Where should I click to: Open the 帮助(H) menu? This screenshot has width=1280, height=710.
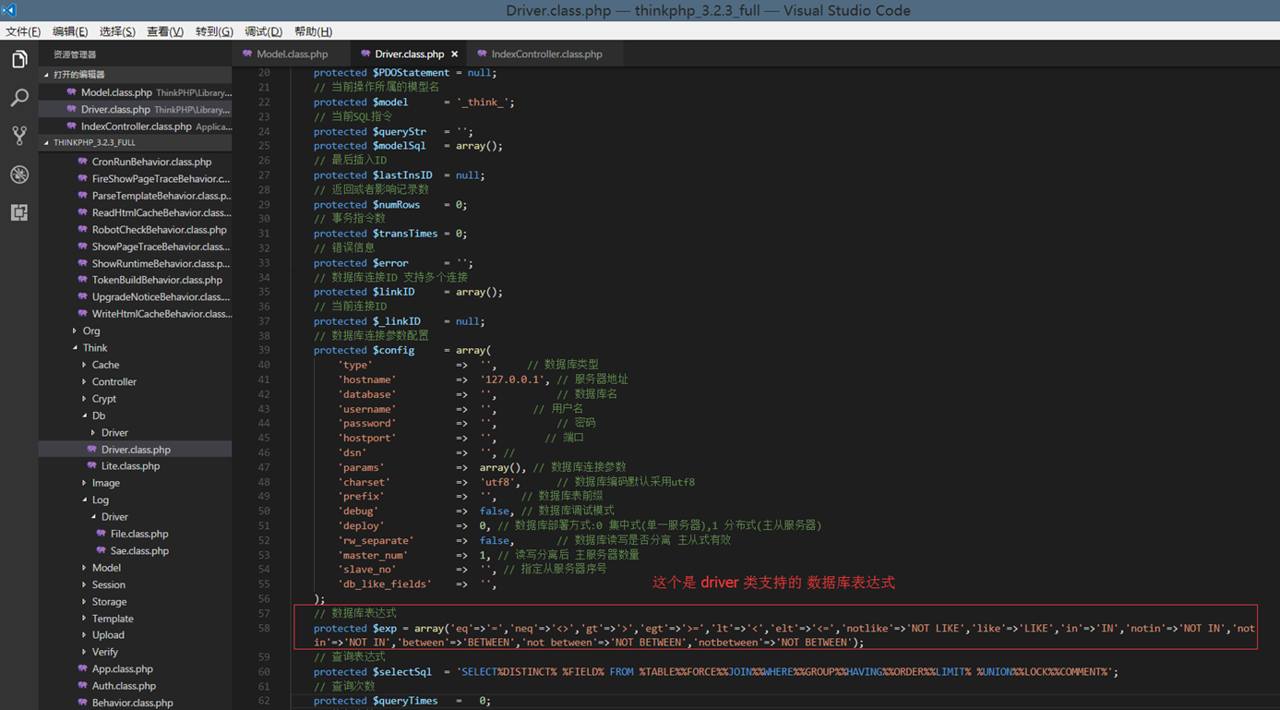(313, 31)
